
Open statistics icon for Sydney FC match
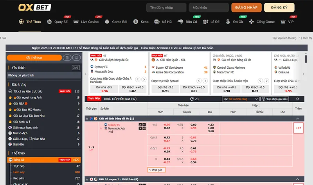click(140, 125)
